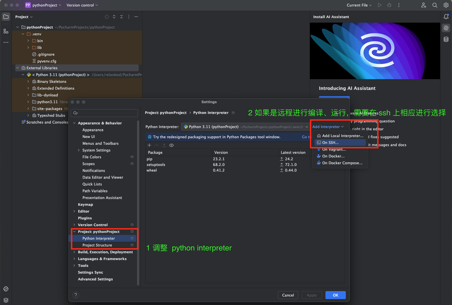
Task: Expand Build, Execution, Deployment settings group
Action: click(74, 252)
